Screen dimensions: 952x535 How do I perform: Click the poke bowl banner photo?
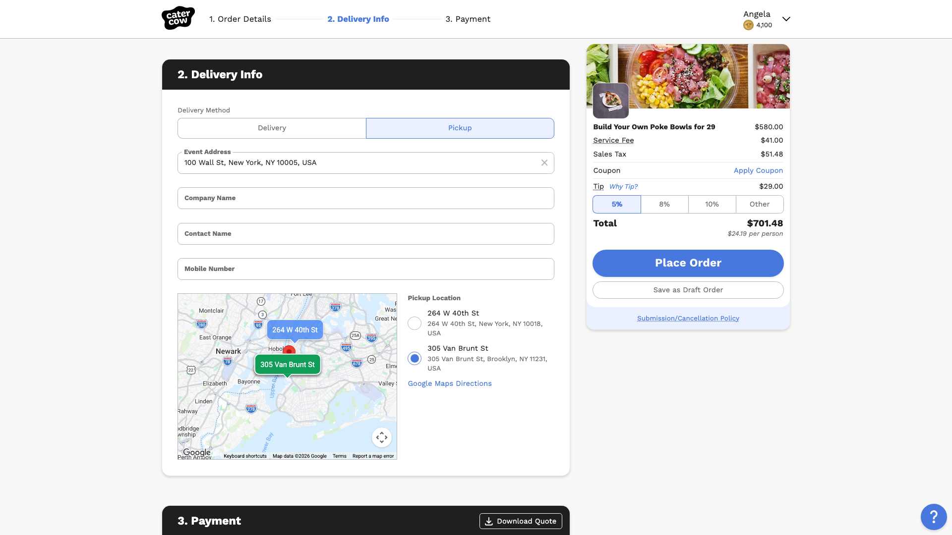(x=688, y=76)
